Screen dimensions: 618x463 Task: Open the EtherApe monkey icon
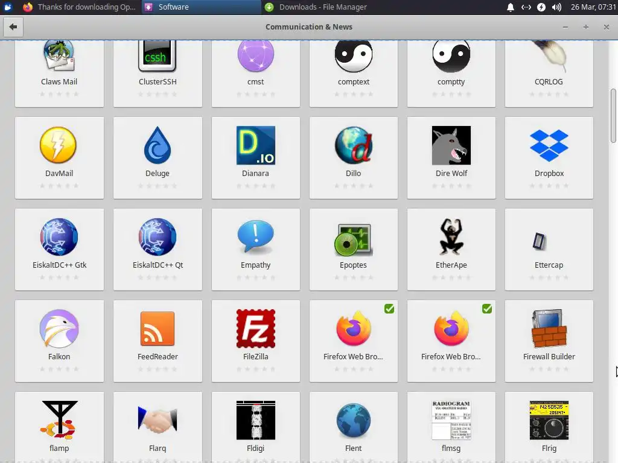coord(451,237)
